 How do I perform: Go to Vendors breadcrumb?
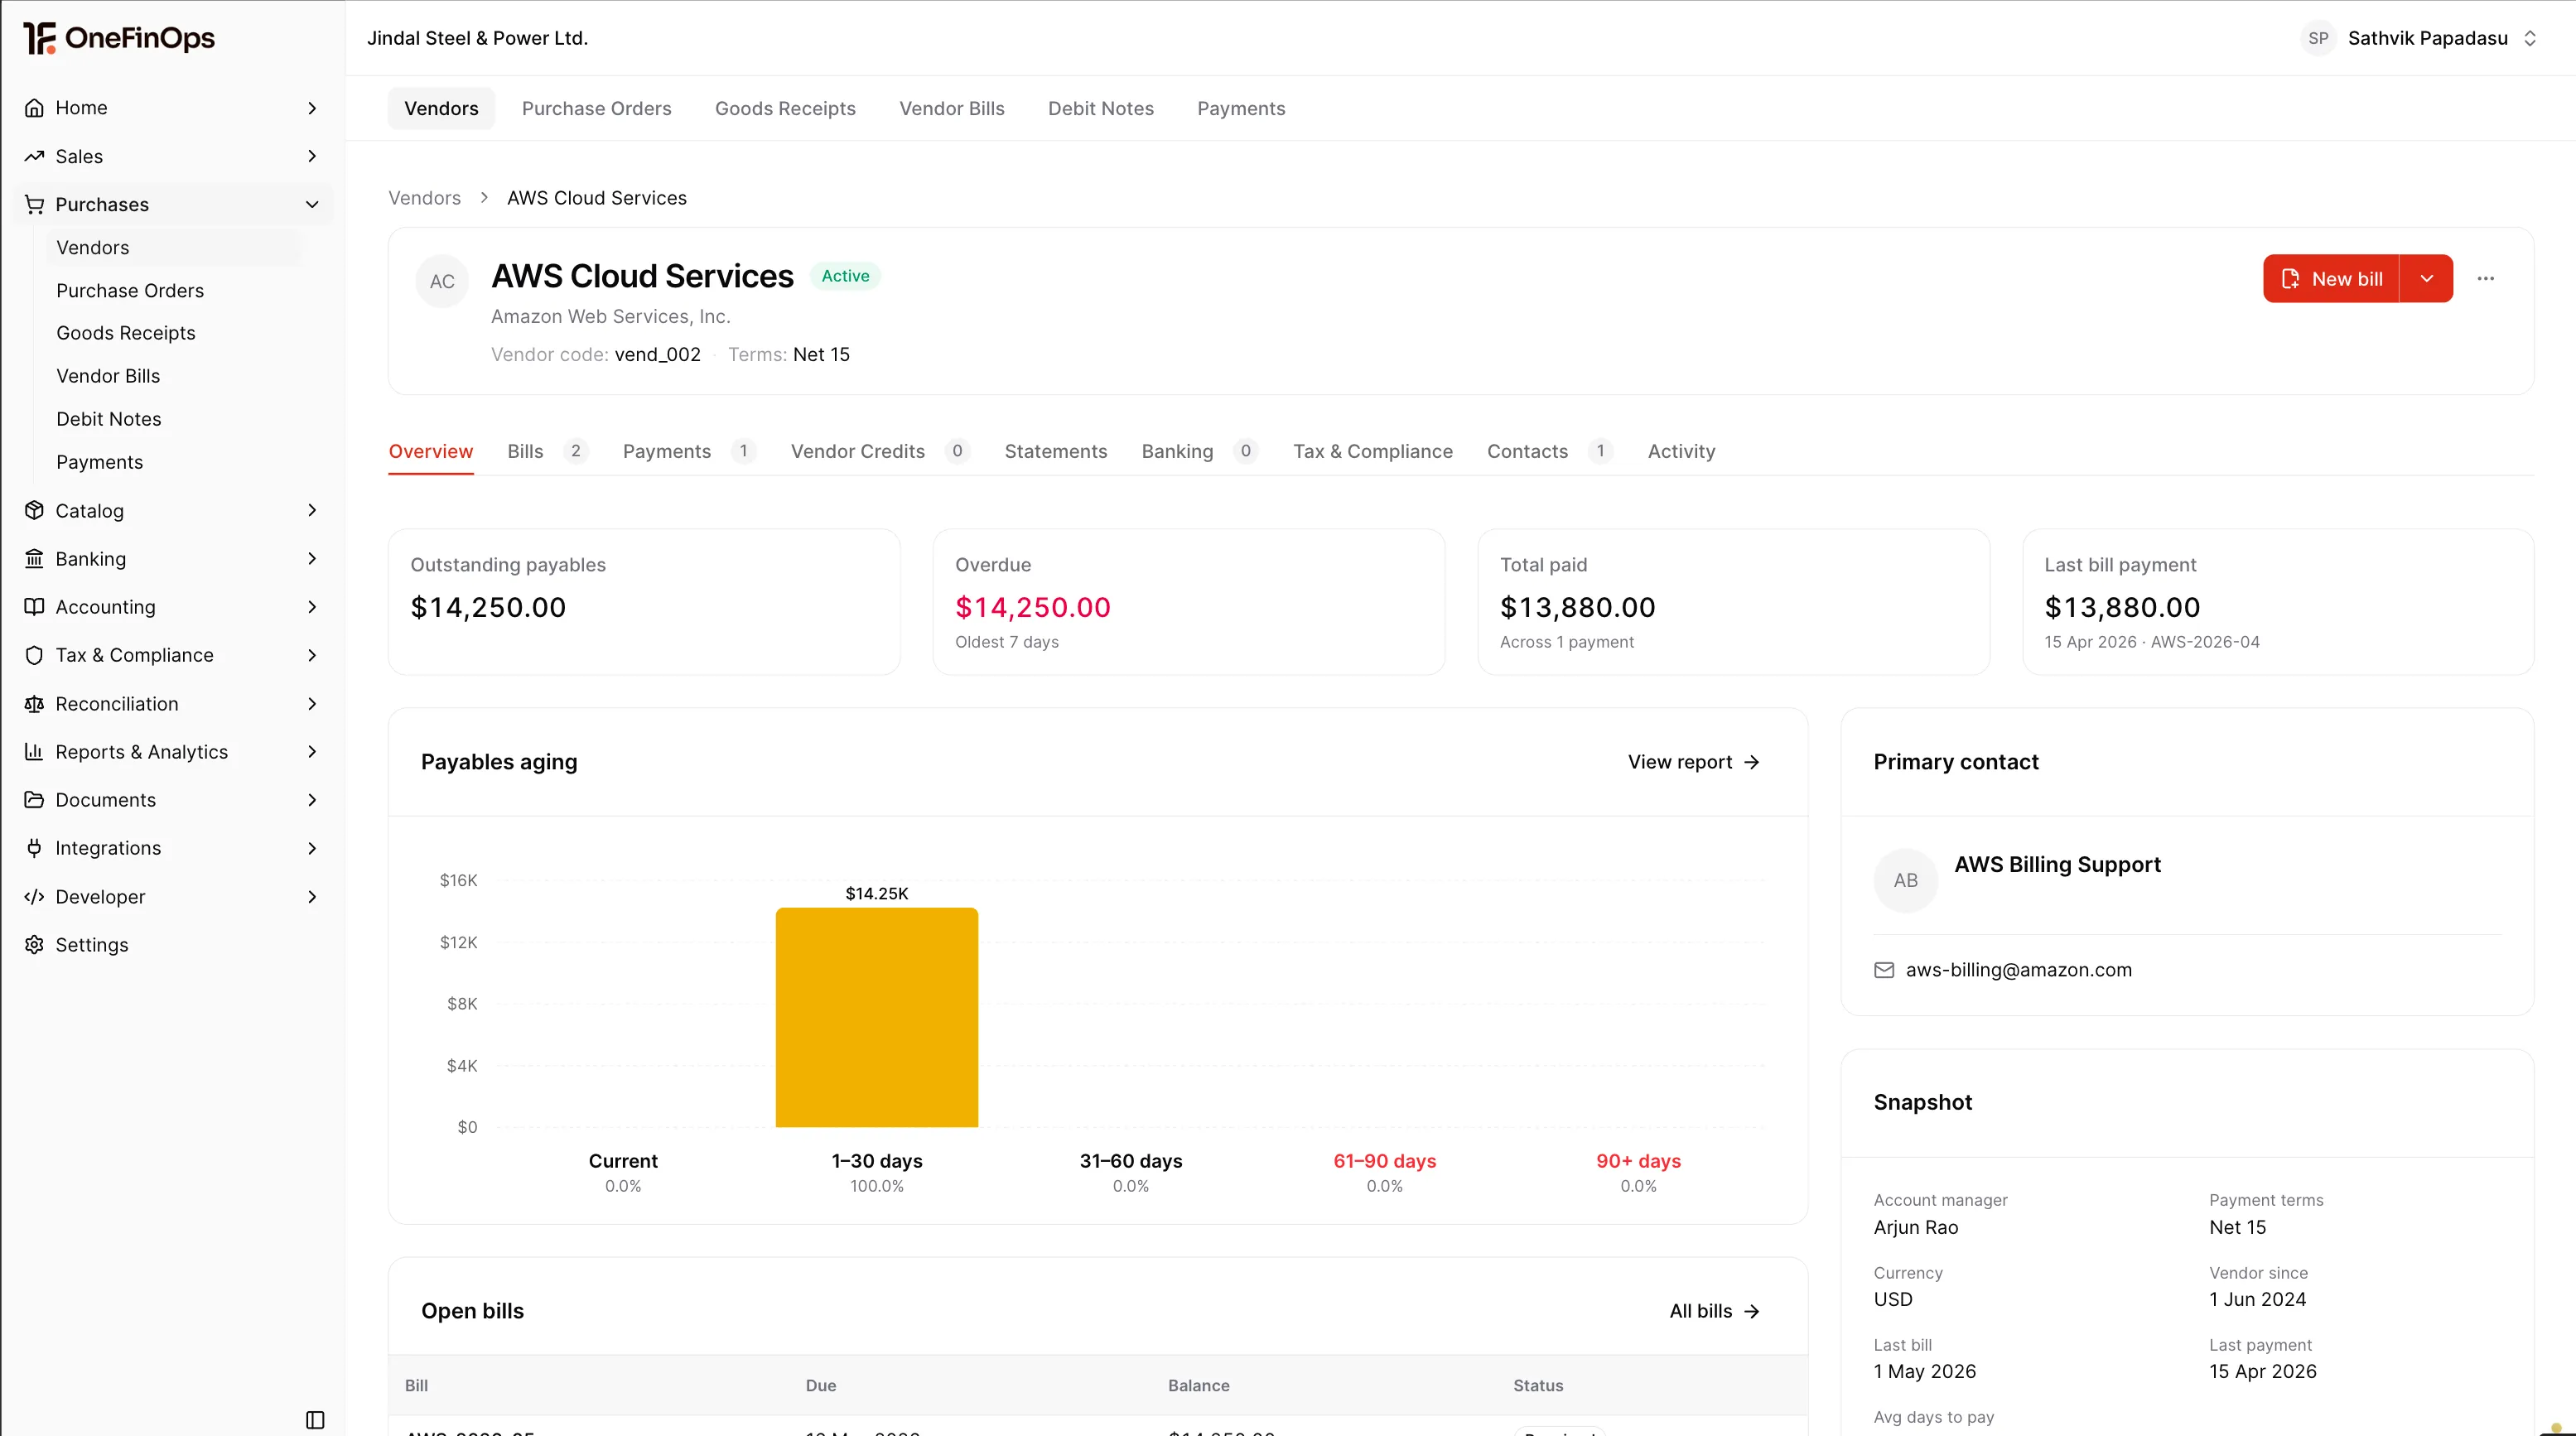tap(424, 198)
